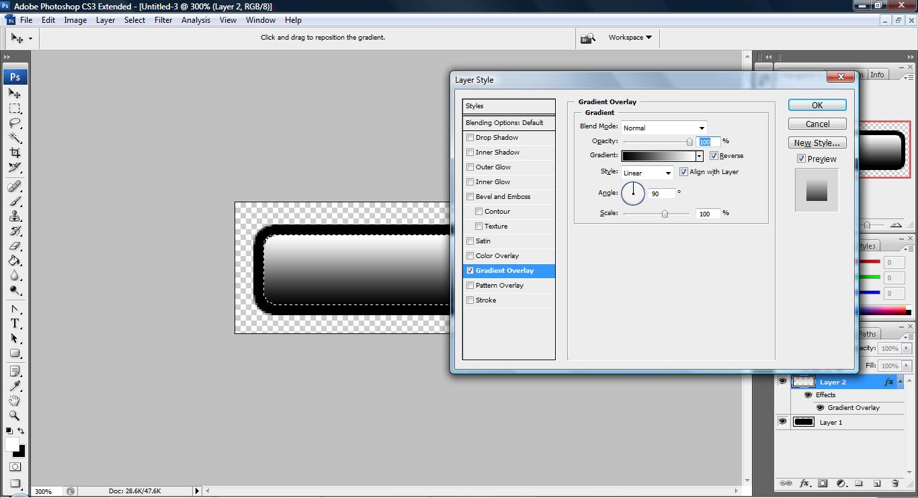Enable the Drop Shadow checkbox
The height and width of the screenshot is (498, 918).
click(x=470, y=137)
